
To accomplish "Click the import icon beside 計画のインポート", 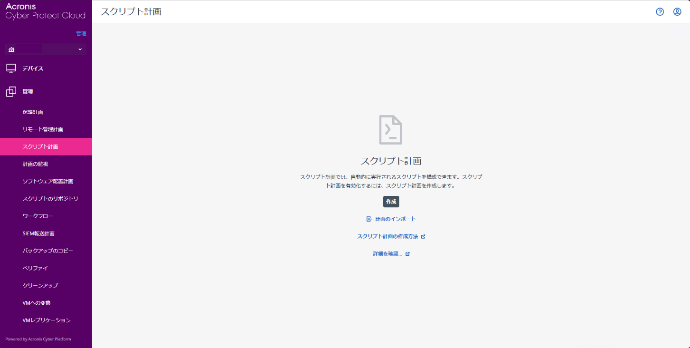I will point(369,219).
